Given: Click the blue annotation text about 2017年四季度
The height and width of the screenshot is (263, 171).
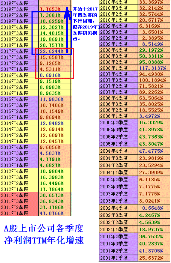Looking at the screenshot, I should point(86,24).
